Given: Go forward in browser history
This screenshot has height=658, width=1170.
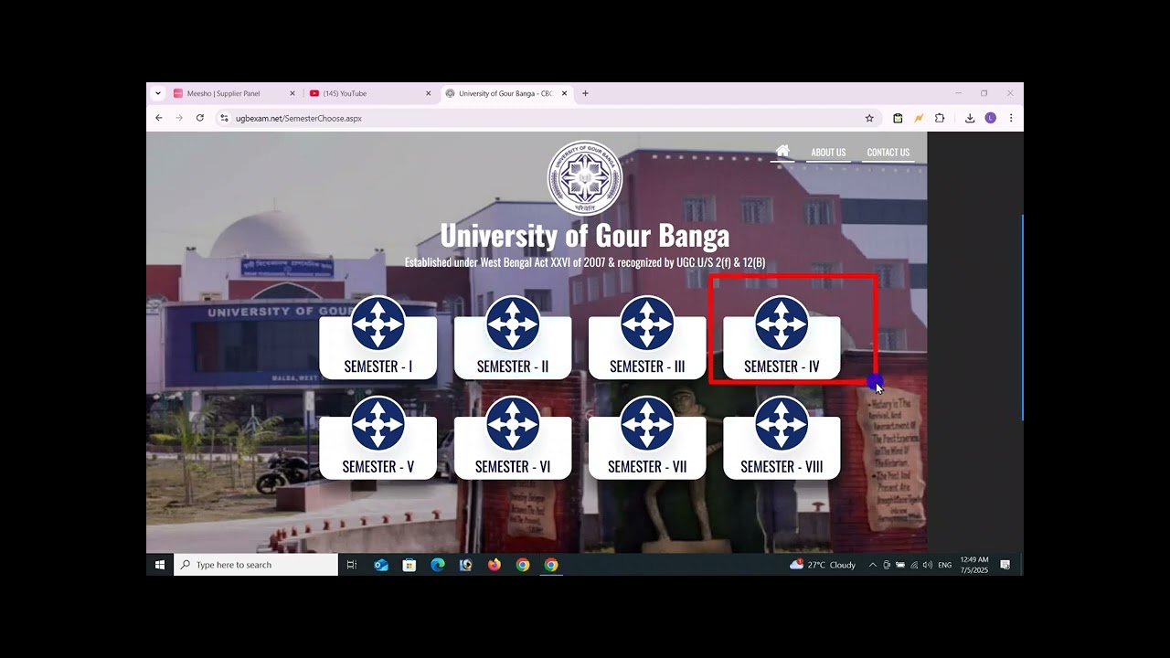Looking at the screenshot, I should pyautogui.click(x=179, y=118).
